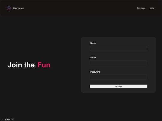Submit with the Join Now button
This screenshot has height=121, width=162.
pyautogui.click(x=118, y=86)
